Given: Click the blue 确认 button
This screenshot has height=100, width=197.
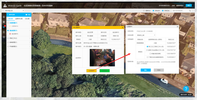Looking at the screenshot, I should (x=146, y=70).
